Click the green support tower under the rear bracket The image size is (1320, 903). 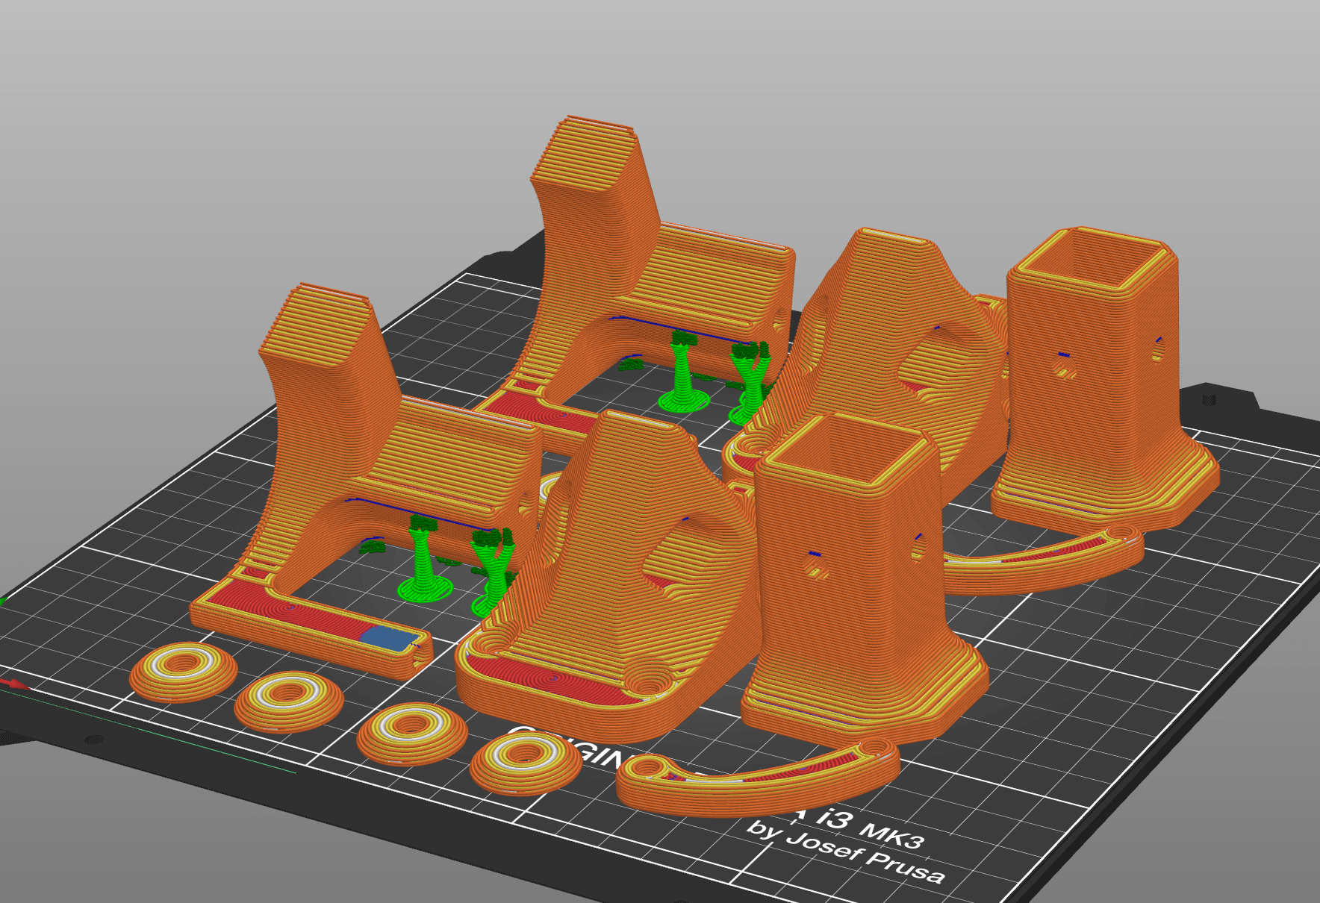tap(684, 372)
